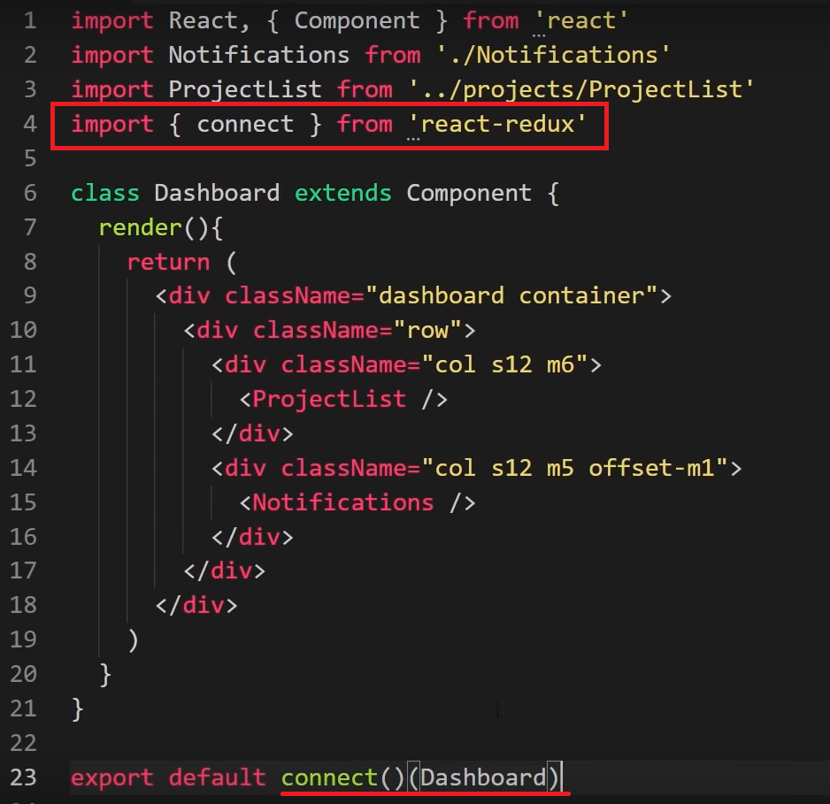The width and height of the screenshot is (830, 804).
Task: Click the "row" className value
Action: click(x=434, y=330)
